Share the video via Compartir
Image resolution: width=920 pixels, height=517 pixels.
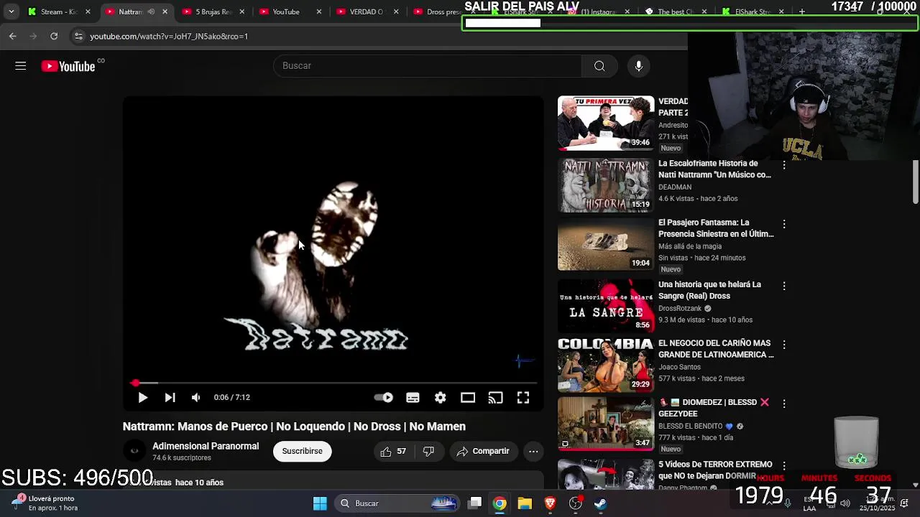click(483, 451)
